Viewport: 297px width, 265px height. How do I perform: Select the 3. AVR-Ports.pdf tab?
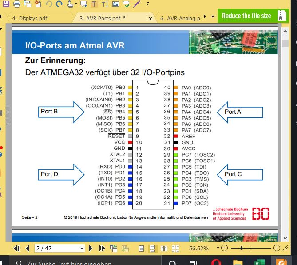[102, 18]
